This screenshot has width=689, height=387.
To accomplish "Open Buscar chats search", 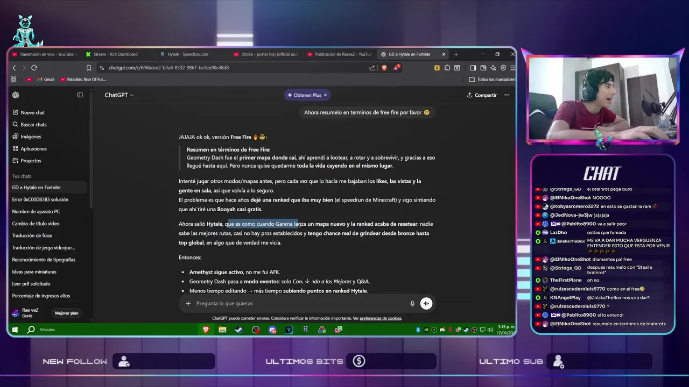I will tap(29, 125).
